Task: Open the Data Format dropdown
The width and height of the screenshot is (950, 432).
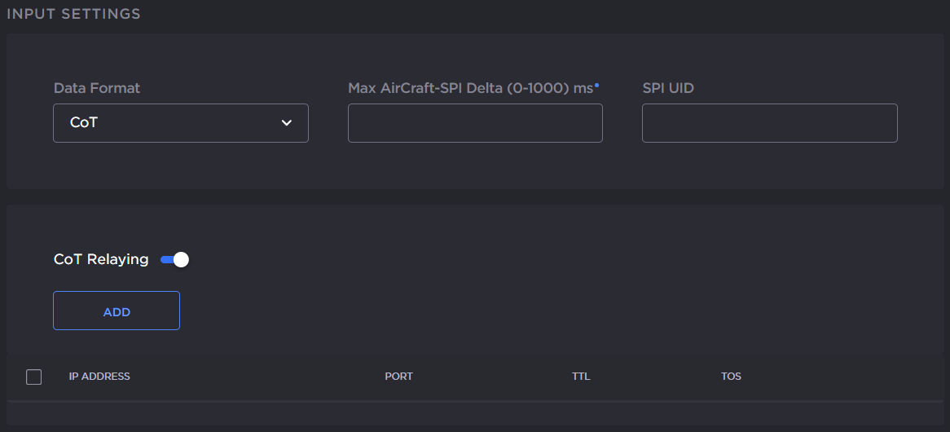Action: click(180, 123)
